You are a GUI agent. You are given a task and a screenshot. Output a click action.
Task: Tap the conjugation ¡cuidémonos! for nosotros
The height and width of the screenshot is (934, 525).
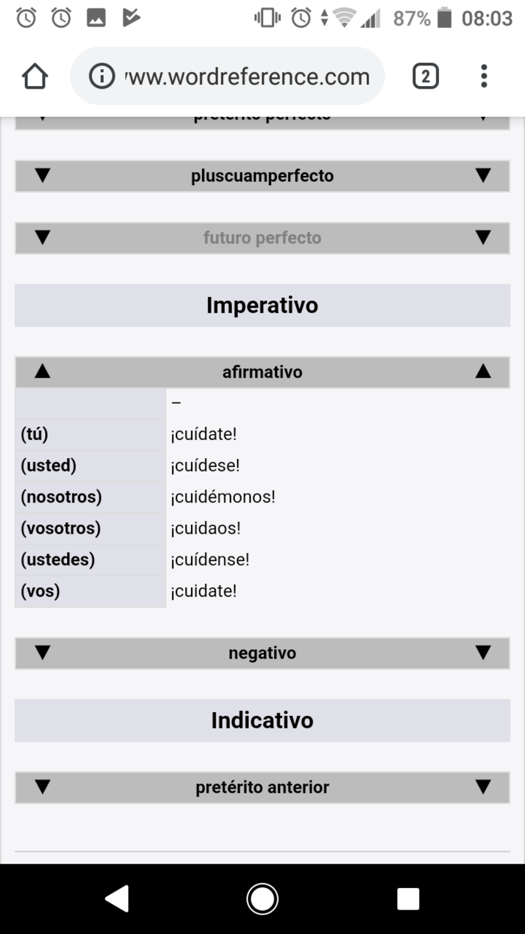[x=223, y=497]
